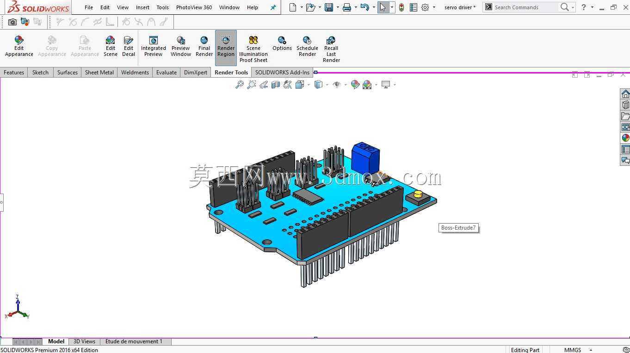The width and height of the screenshot is (630, 353).
Task: Click the Rebuild traffic light icon
Action: click(401, 7)
